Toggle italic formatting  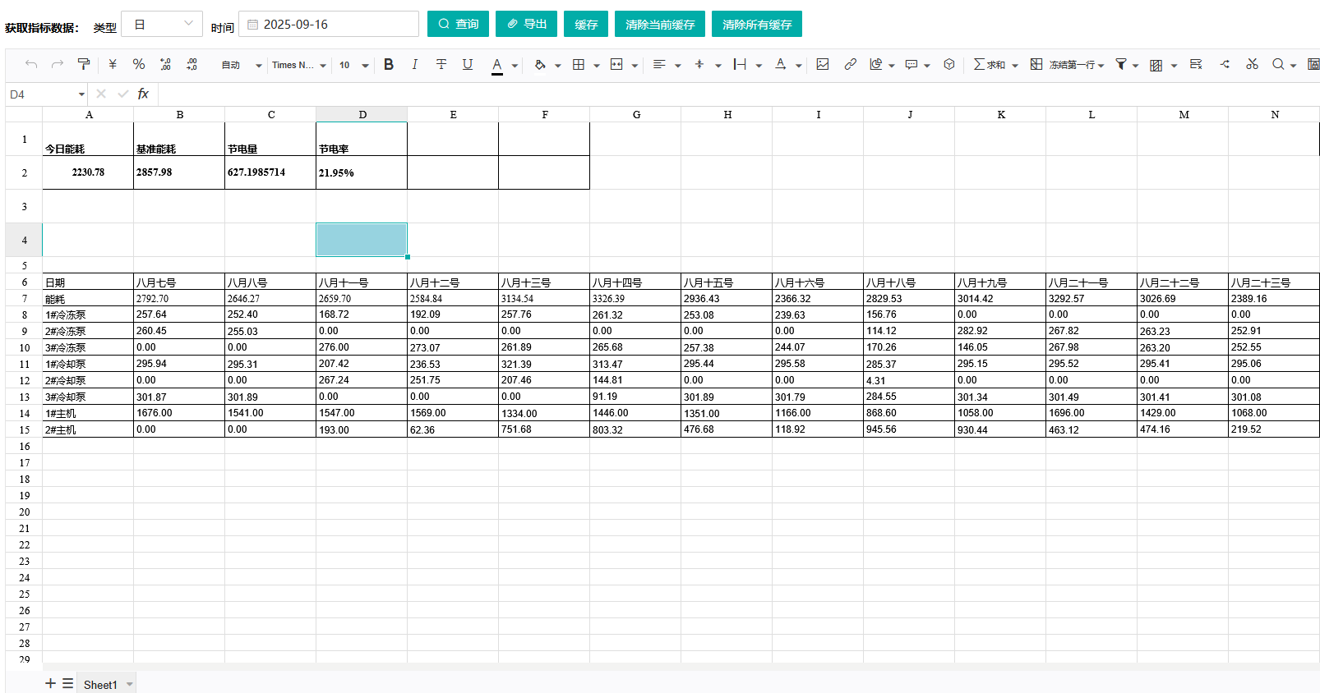pos(415,64)
